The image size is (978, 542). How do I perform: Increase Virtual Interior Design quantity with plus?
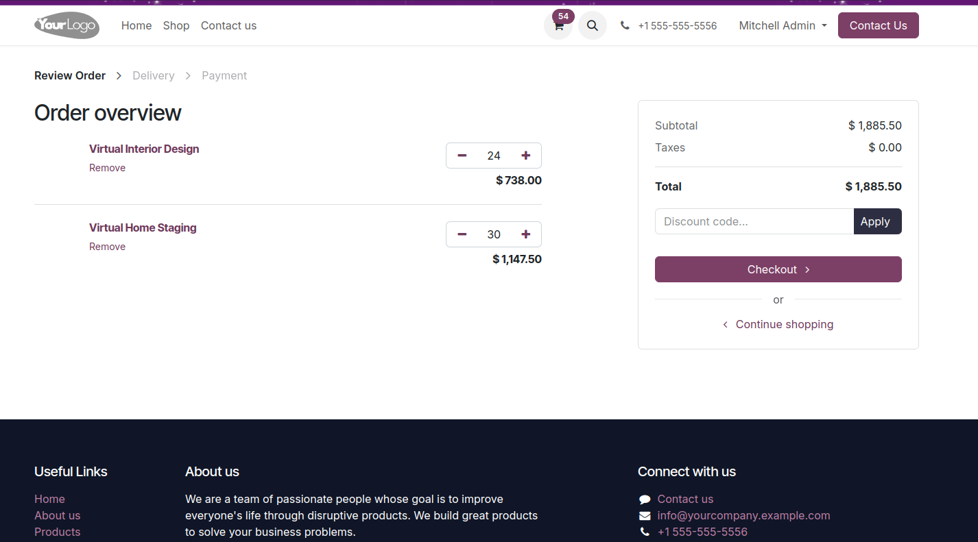point(526,156)
